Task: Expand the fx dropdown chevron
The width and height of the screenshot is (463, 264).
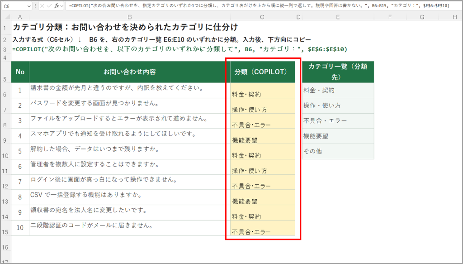Action: click(x=61, y=6)
